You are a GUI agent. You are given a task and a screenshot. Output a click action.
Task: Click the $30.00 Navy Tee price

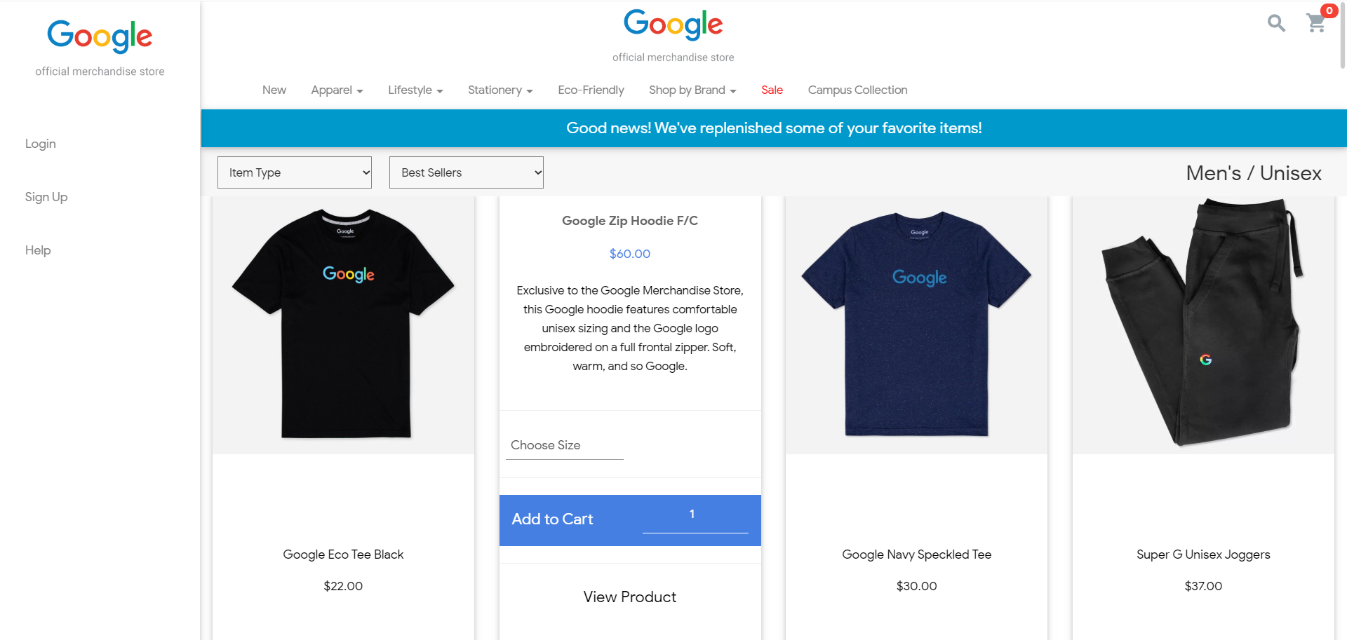pos(916,586)
